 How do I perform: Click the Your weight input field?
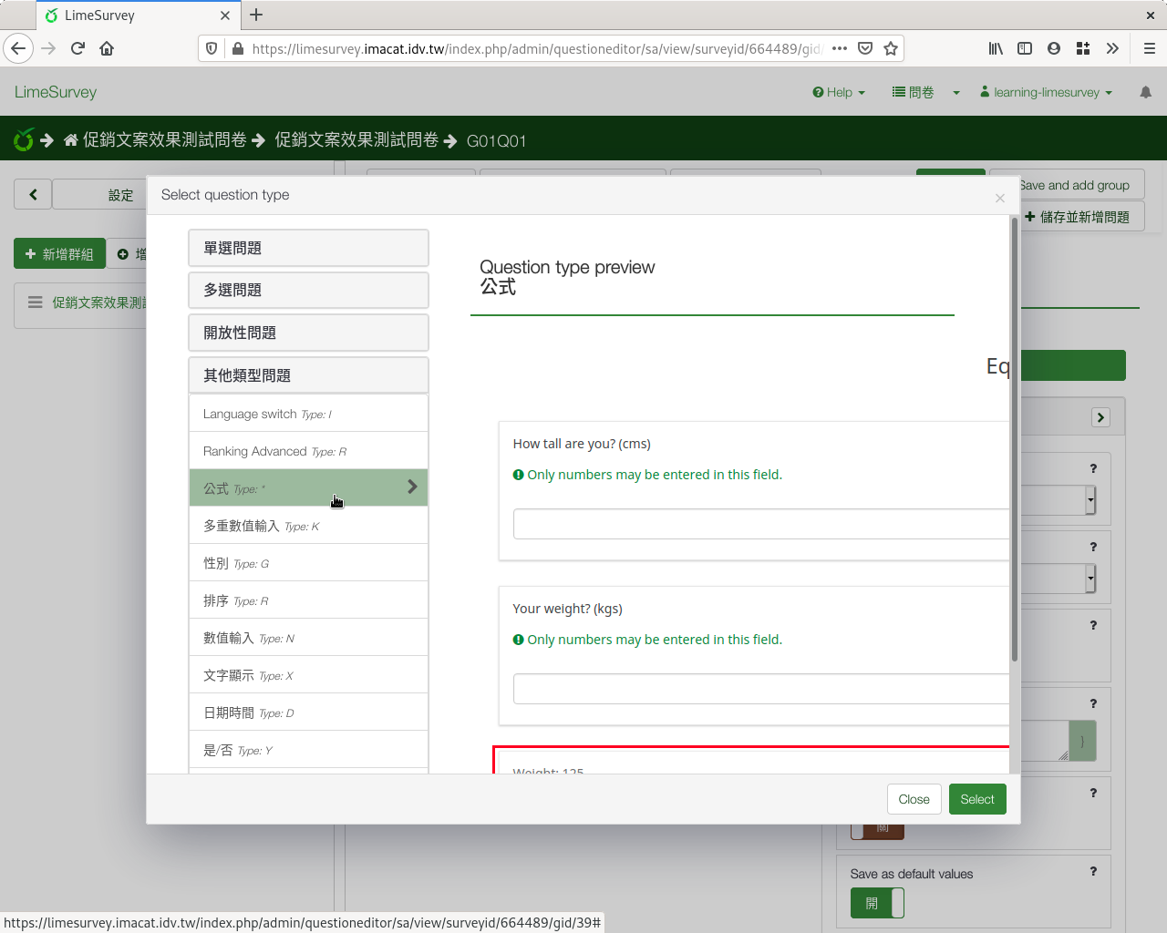point(761,689)
